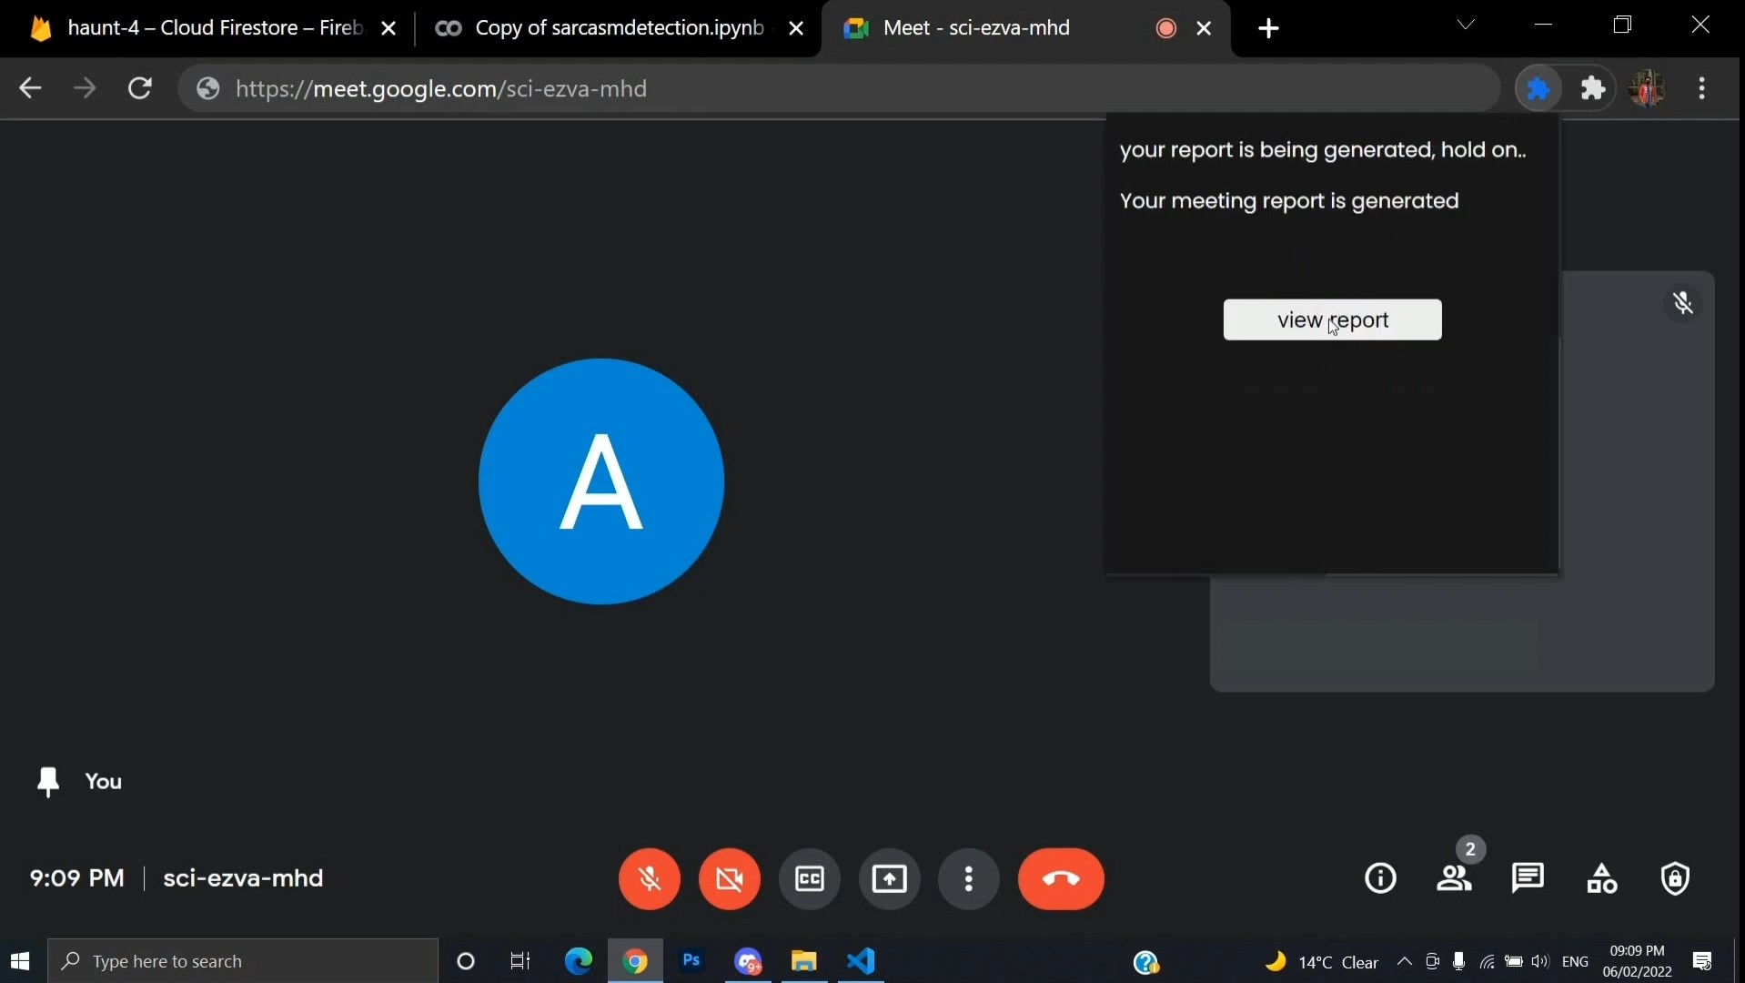Open Cortana circle icon in taskbar

[466, 961]
